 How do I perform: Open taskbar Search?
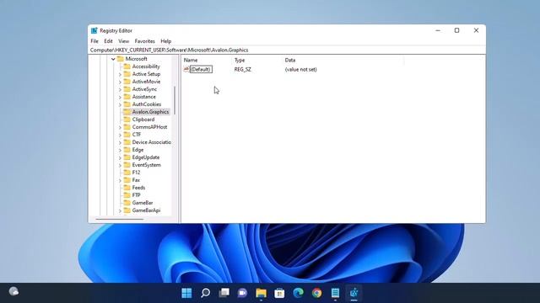pyautogui.click(x=205, y=293)
